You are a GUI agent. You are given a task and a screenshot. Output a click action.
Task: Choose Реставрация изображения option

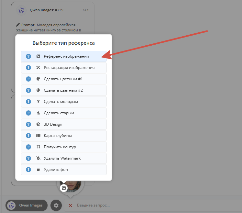click(64, 68)
